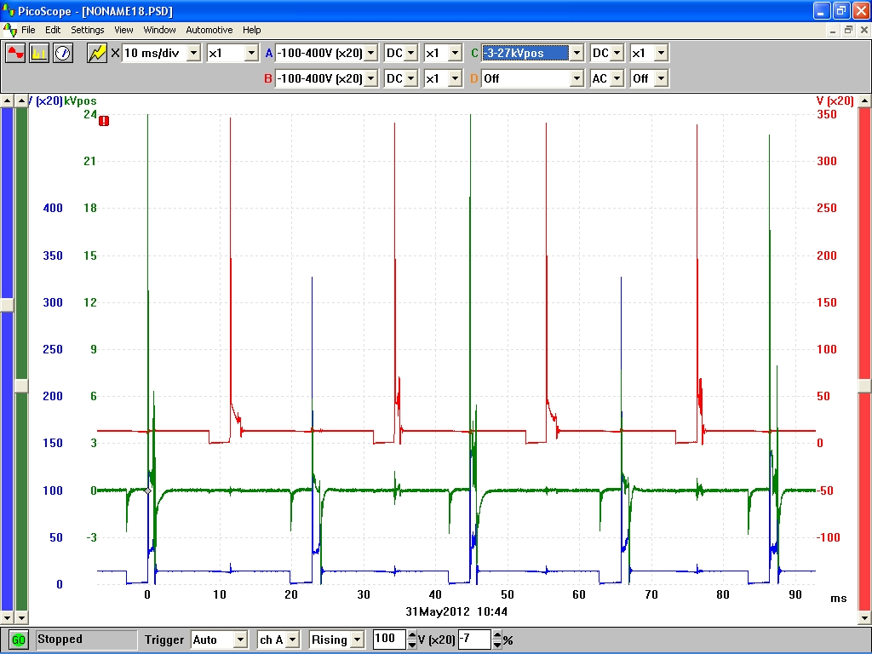Click the red warning indicator on graph
872x654 pixels.
tap(104, 121)
